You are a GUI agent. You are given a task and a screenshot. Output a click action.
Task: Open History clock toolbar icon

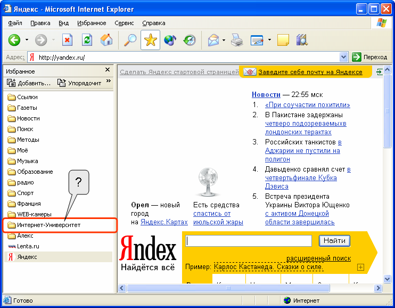[190, 40]
